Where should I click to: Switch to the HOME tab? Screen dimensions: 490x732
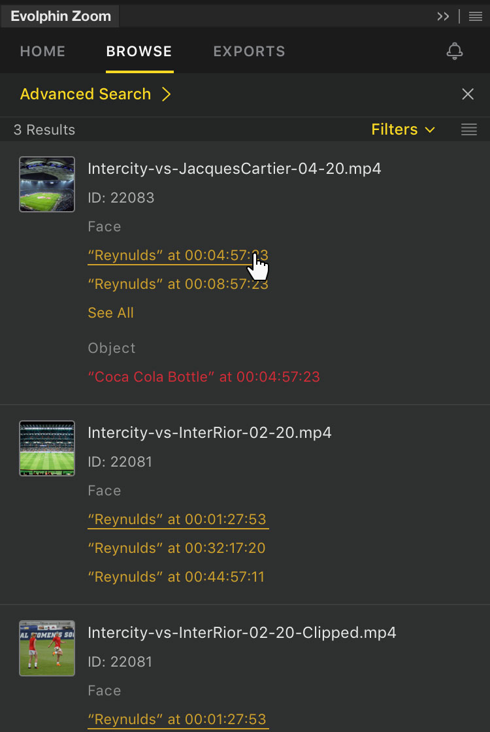42,52
